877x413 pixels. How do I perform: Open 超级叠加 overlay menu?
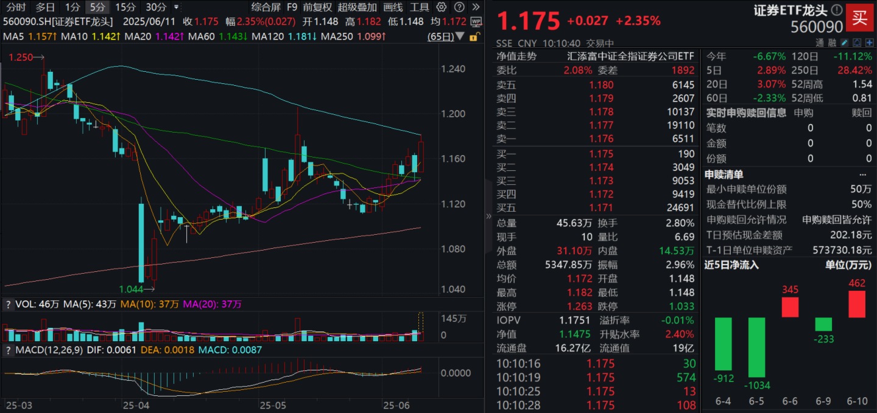click(357, 7)
